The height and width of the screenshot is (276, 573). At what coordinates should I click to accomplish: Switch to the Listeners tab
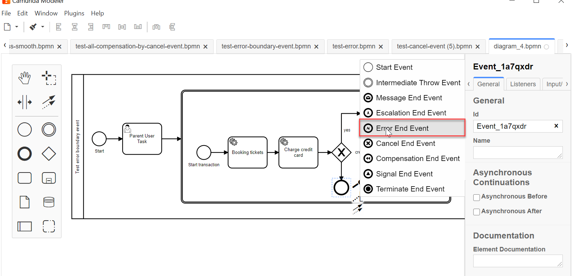[523, 84]
